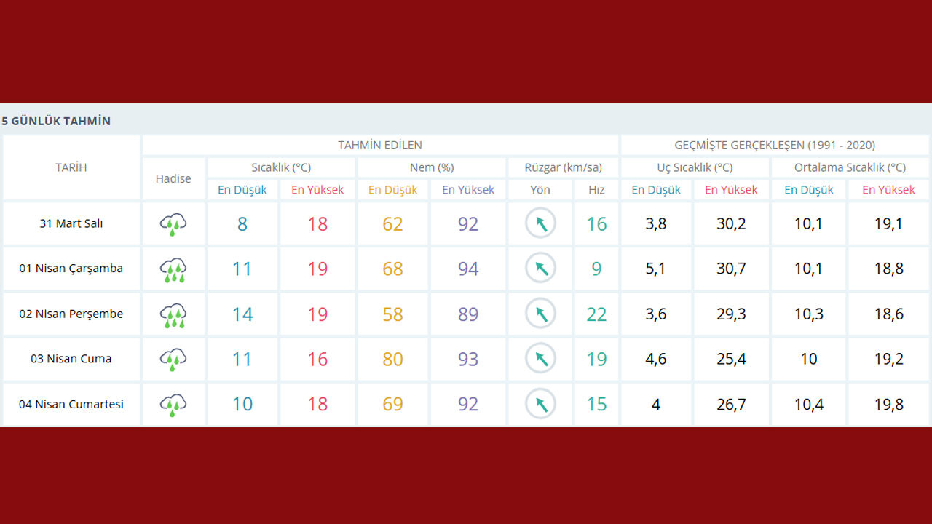
Task: Click the Nem (%) header
Action: pyautogui.click(x=431, y=167)
